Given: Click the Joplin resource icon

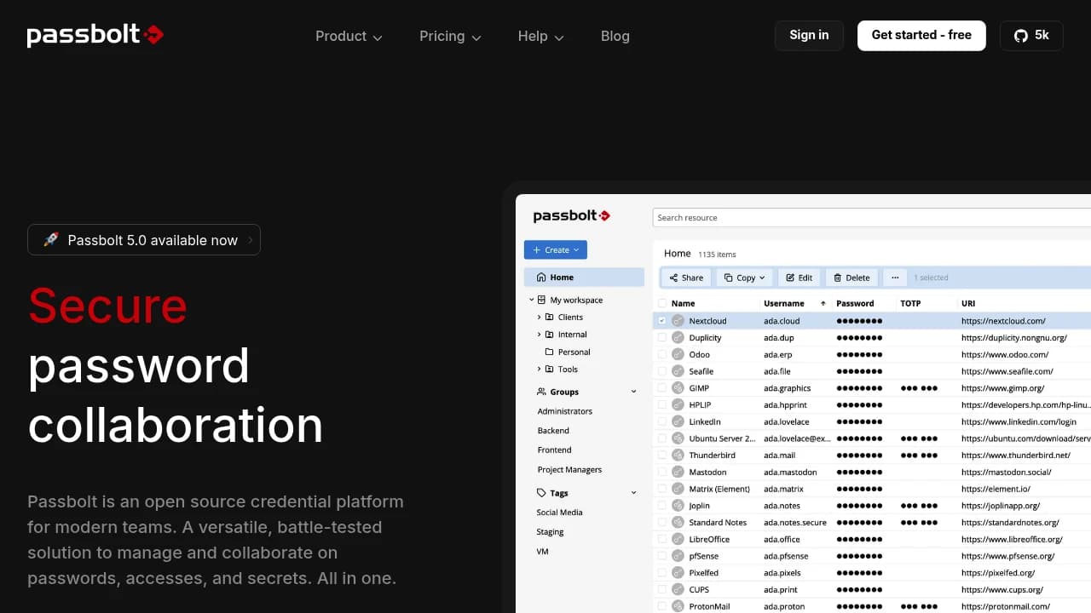Looking at the screenshot, I should point(678,506).
